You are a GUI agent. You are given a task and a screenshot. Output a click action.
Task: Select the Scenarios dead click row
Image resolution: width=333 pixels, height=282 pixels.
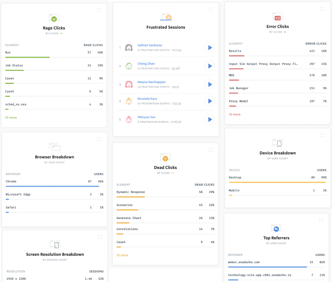pos(166,207)
